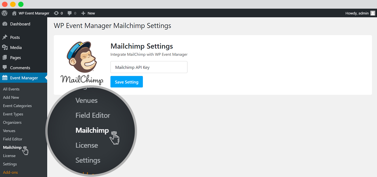Open Venues submenu link in sidebar
Screen dimensions: 377x177
9,131
